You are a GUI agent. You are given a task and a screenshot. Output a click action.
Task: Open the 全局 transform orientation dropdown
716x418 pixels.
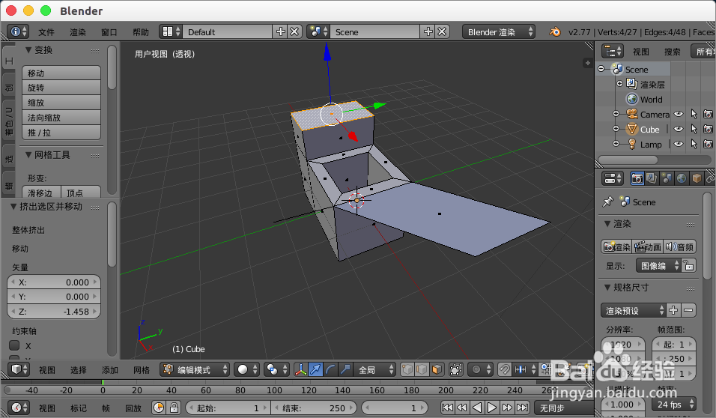point(374,369)
